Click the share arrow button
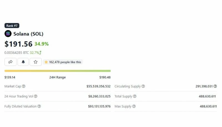Image resolution: width=222 pixels, height=127 pixels. (x=11, y=62)
